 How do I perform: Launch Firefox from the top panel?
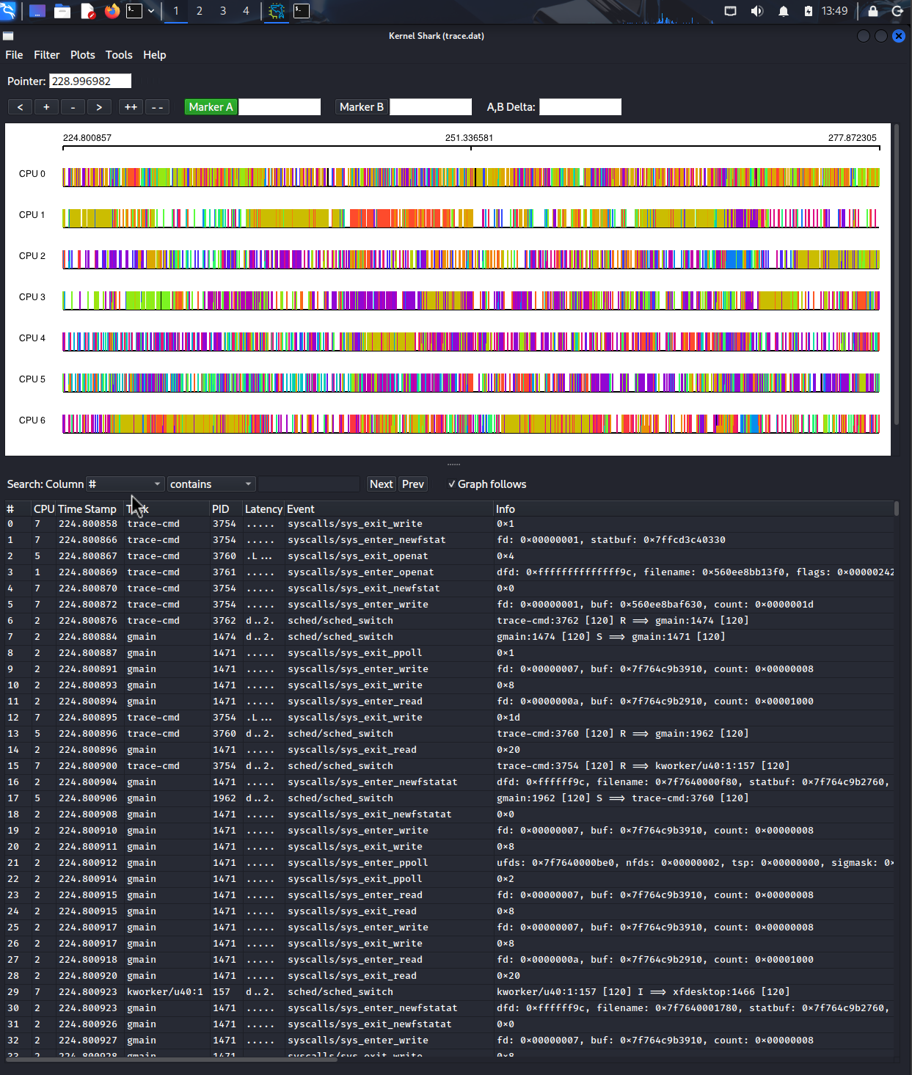coord(112,11)
